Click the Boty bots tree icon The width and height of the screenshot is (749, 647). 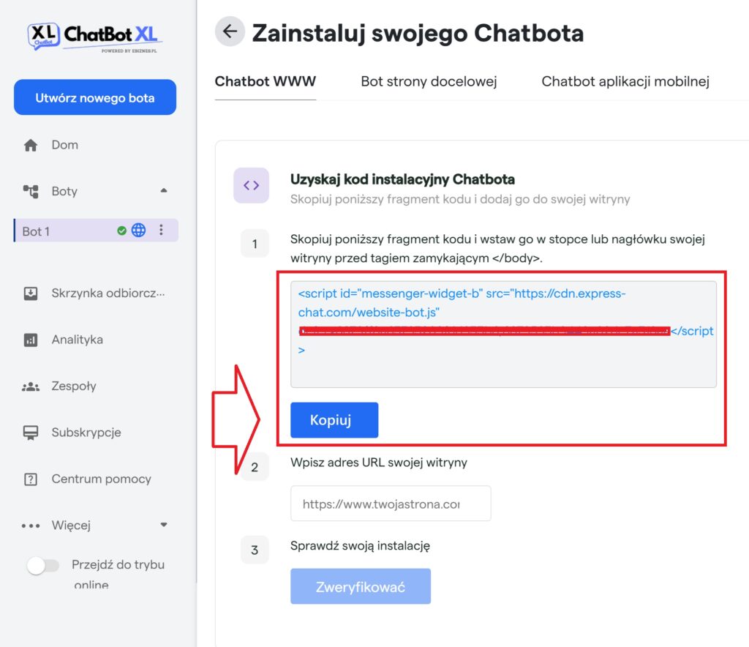pos(31,192)
